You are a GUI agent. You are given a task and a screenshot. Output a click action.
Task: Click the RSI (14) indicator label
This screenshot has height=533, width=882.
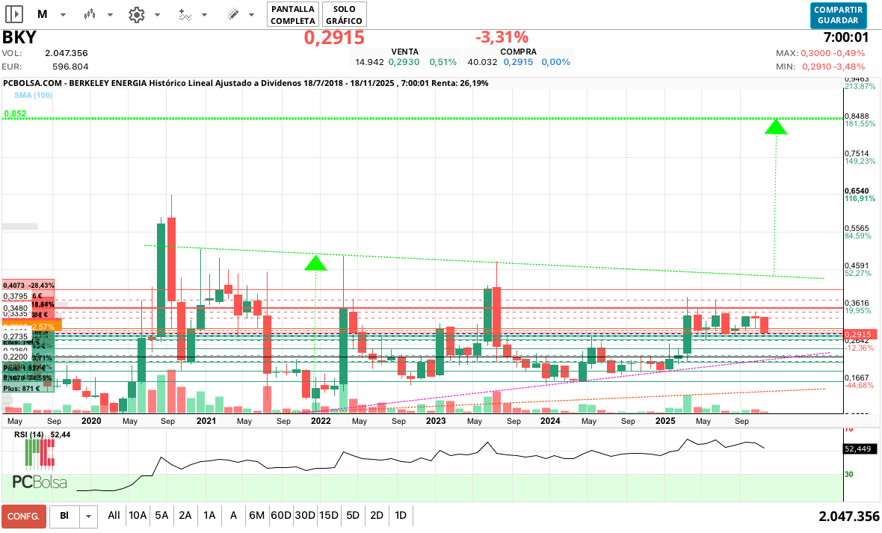pos(29,434)
